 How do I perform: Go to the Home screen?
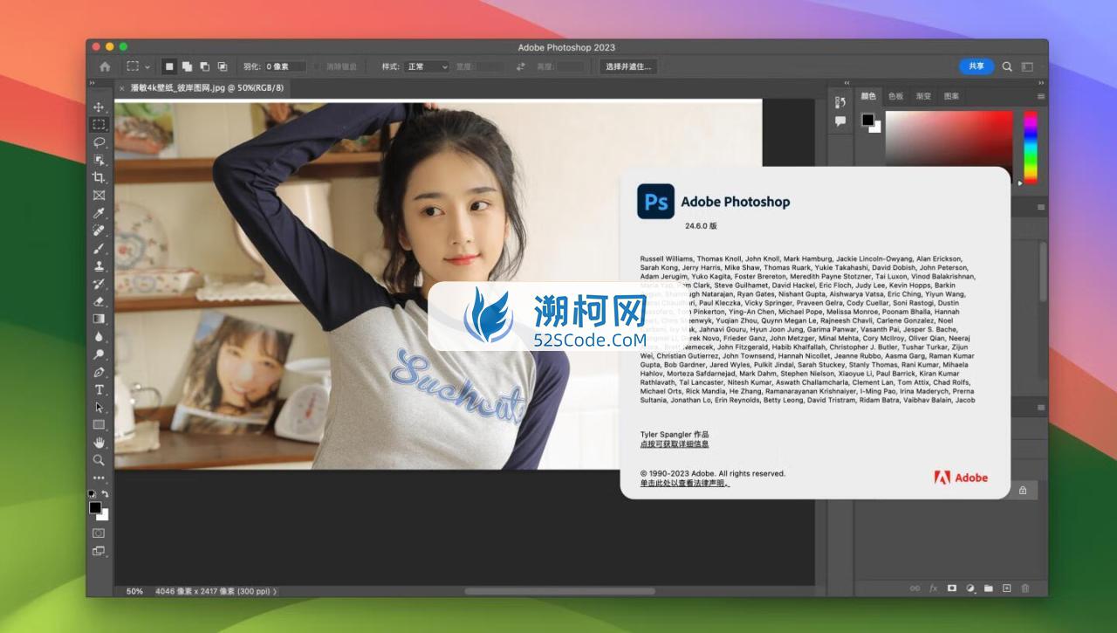105,66
